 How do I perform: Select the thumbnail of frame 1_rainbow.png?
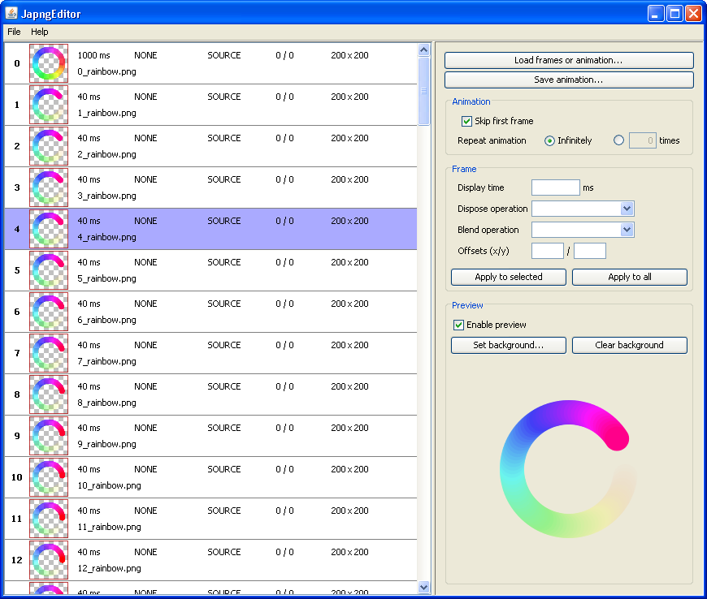pos(49,105)
